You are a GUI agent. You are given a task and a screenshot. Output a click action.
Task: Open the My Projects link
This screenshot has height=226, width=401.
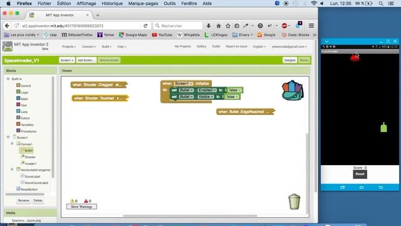pyautogui.click(x=182, y=46)
